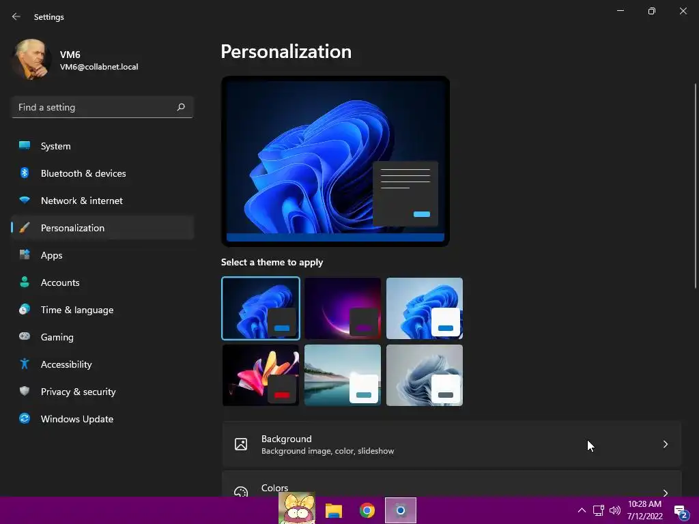The height and width of the screenshot is (524, 699).
Task: Apply the gray flow theme
Action: [425, 375]
